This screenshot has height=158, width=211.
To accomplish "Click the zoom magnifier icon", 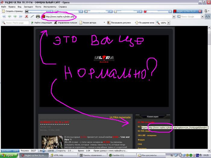I will point(158,23).
